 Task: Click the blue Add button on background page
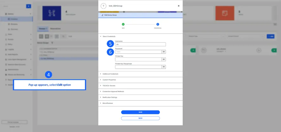(x=271, y=36)
